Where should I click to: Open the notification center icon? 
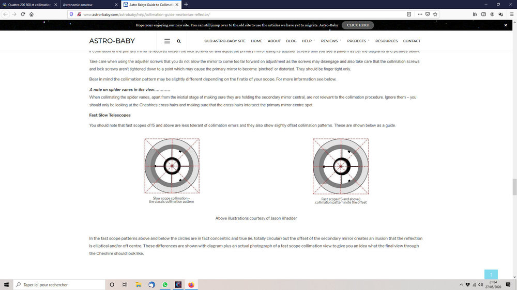click(x=508, y=285)
